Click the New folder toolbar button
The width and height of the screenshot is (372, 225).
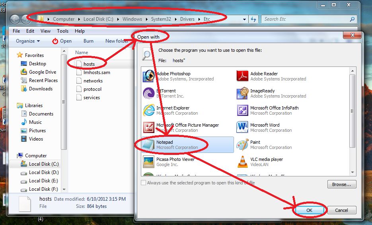(x=117, y=41)
